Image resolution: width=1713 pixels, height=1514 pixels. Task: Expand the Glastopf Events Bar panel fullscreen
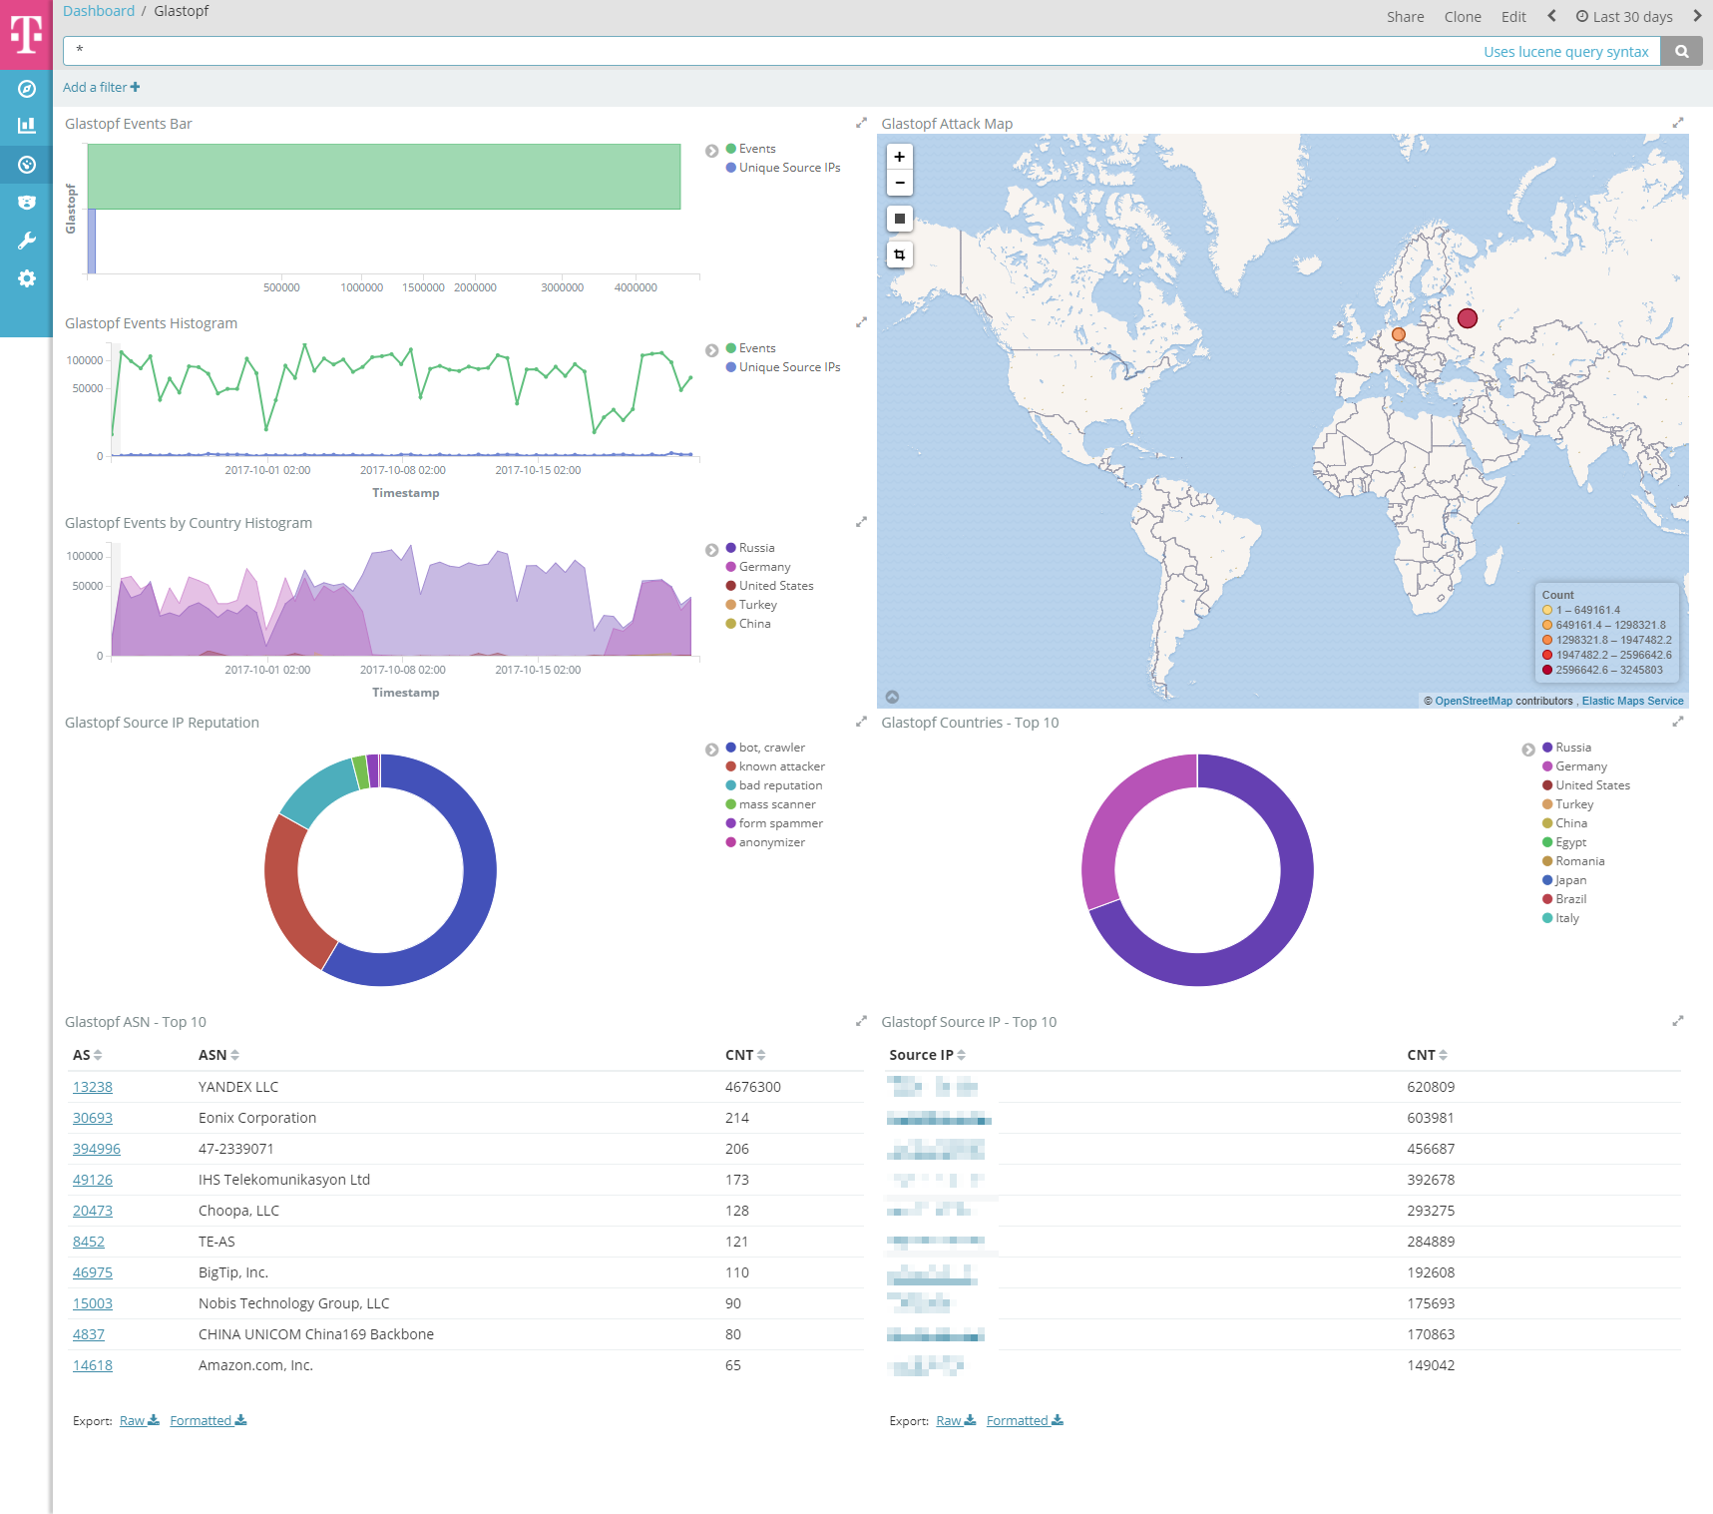(x=861, y=123)
